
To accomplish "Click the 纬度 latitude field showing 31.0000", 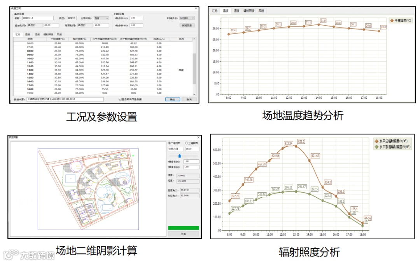I will click(x=188, y=176).
